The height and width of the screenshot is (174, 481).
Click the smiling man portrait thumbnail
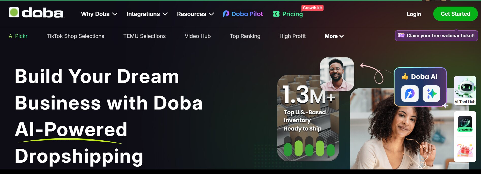(x=337, y=74)
